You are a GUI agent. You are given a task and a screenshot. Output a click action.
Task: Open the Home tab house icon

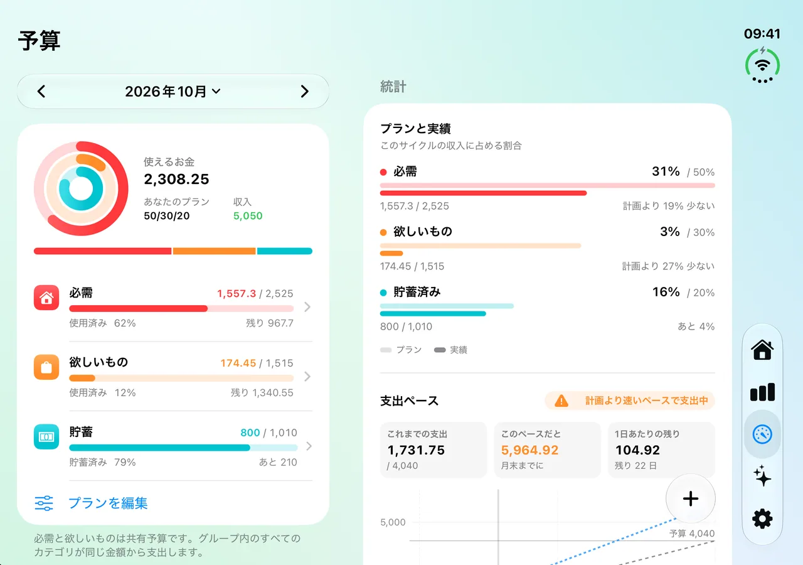pos(762,350)
